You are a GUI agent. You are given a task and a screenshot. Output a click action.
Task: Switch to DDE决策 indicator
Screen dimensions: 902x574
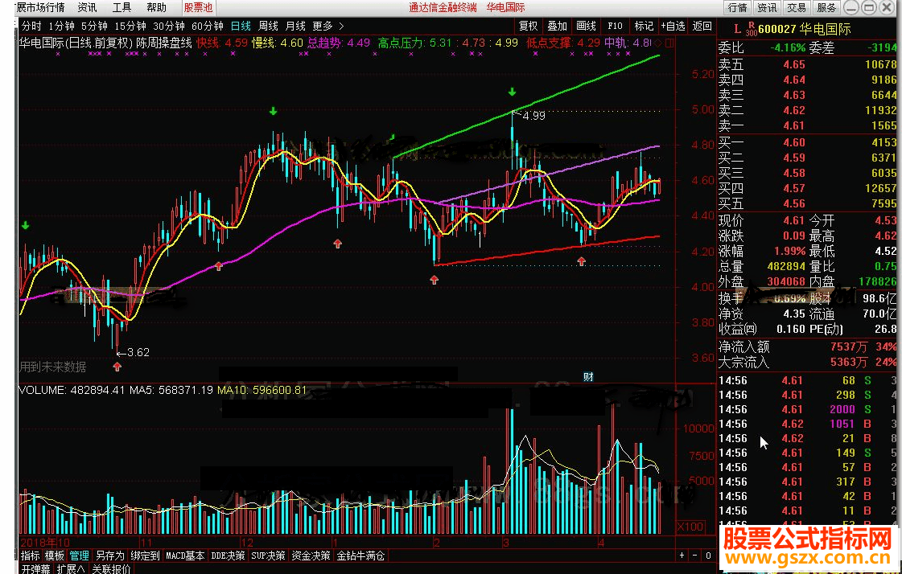[228, 556]
